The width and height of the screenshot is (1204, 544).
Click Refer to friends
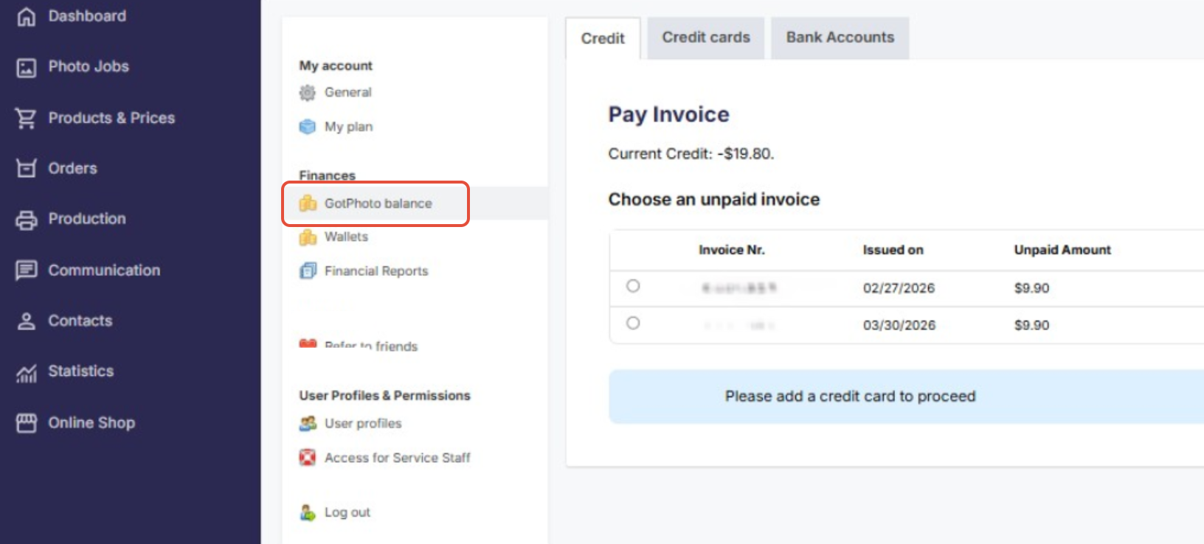coord(370,346)
